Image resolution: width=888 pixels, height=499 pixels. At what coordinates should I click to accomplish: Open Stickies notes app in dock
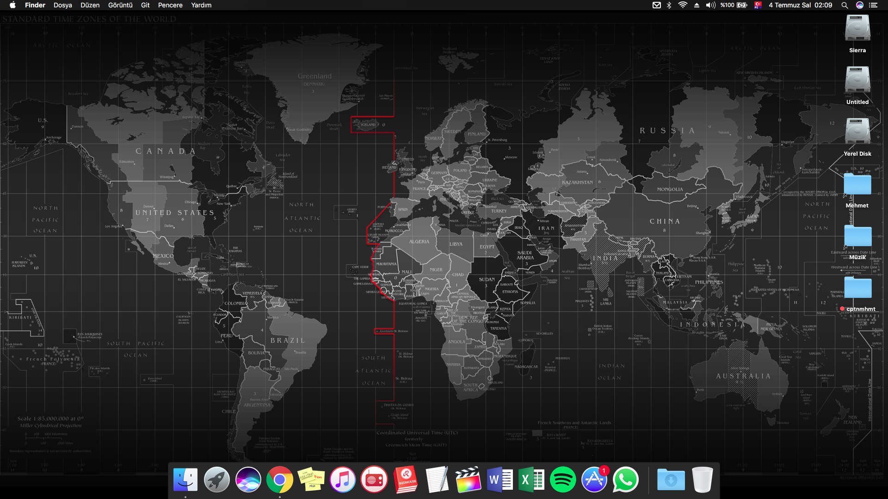(x=311, y=480)
